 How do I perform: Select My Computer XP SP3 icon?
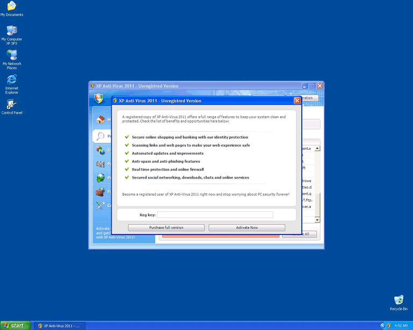[x=11, y=31]
